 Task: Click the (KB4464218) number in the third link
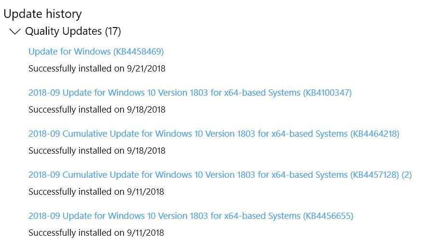coord(374,134)
